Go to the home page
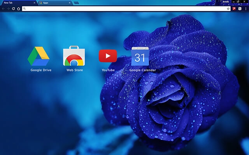This screenshot has height=155, width=249. [x=19, y=9]
